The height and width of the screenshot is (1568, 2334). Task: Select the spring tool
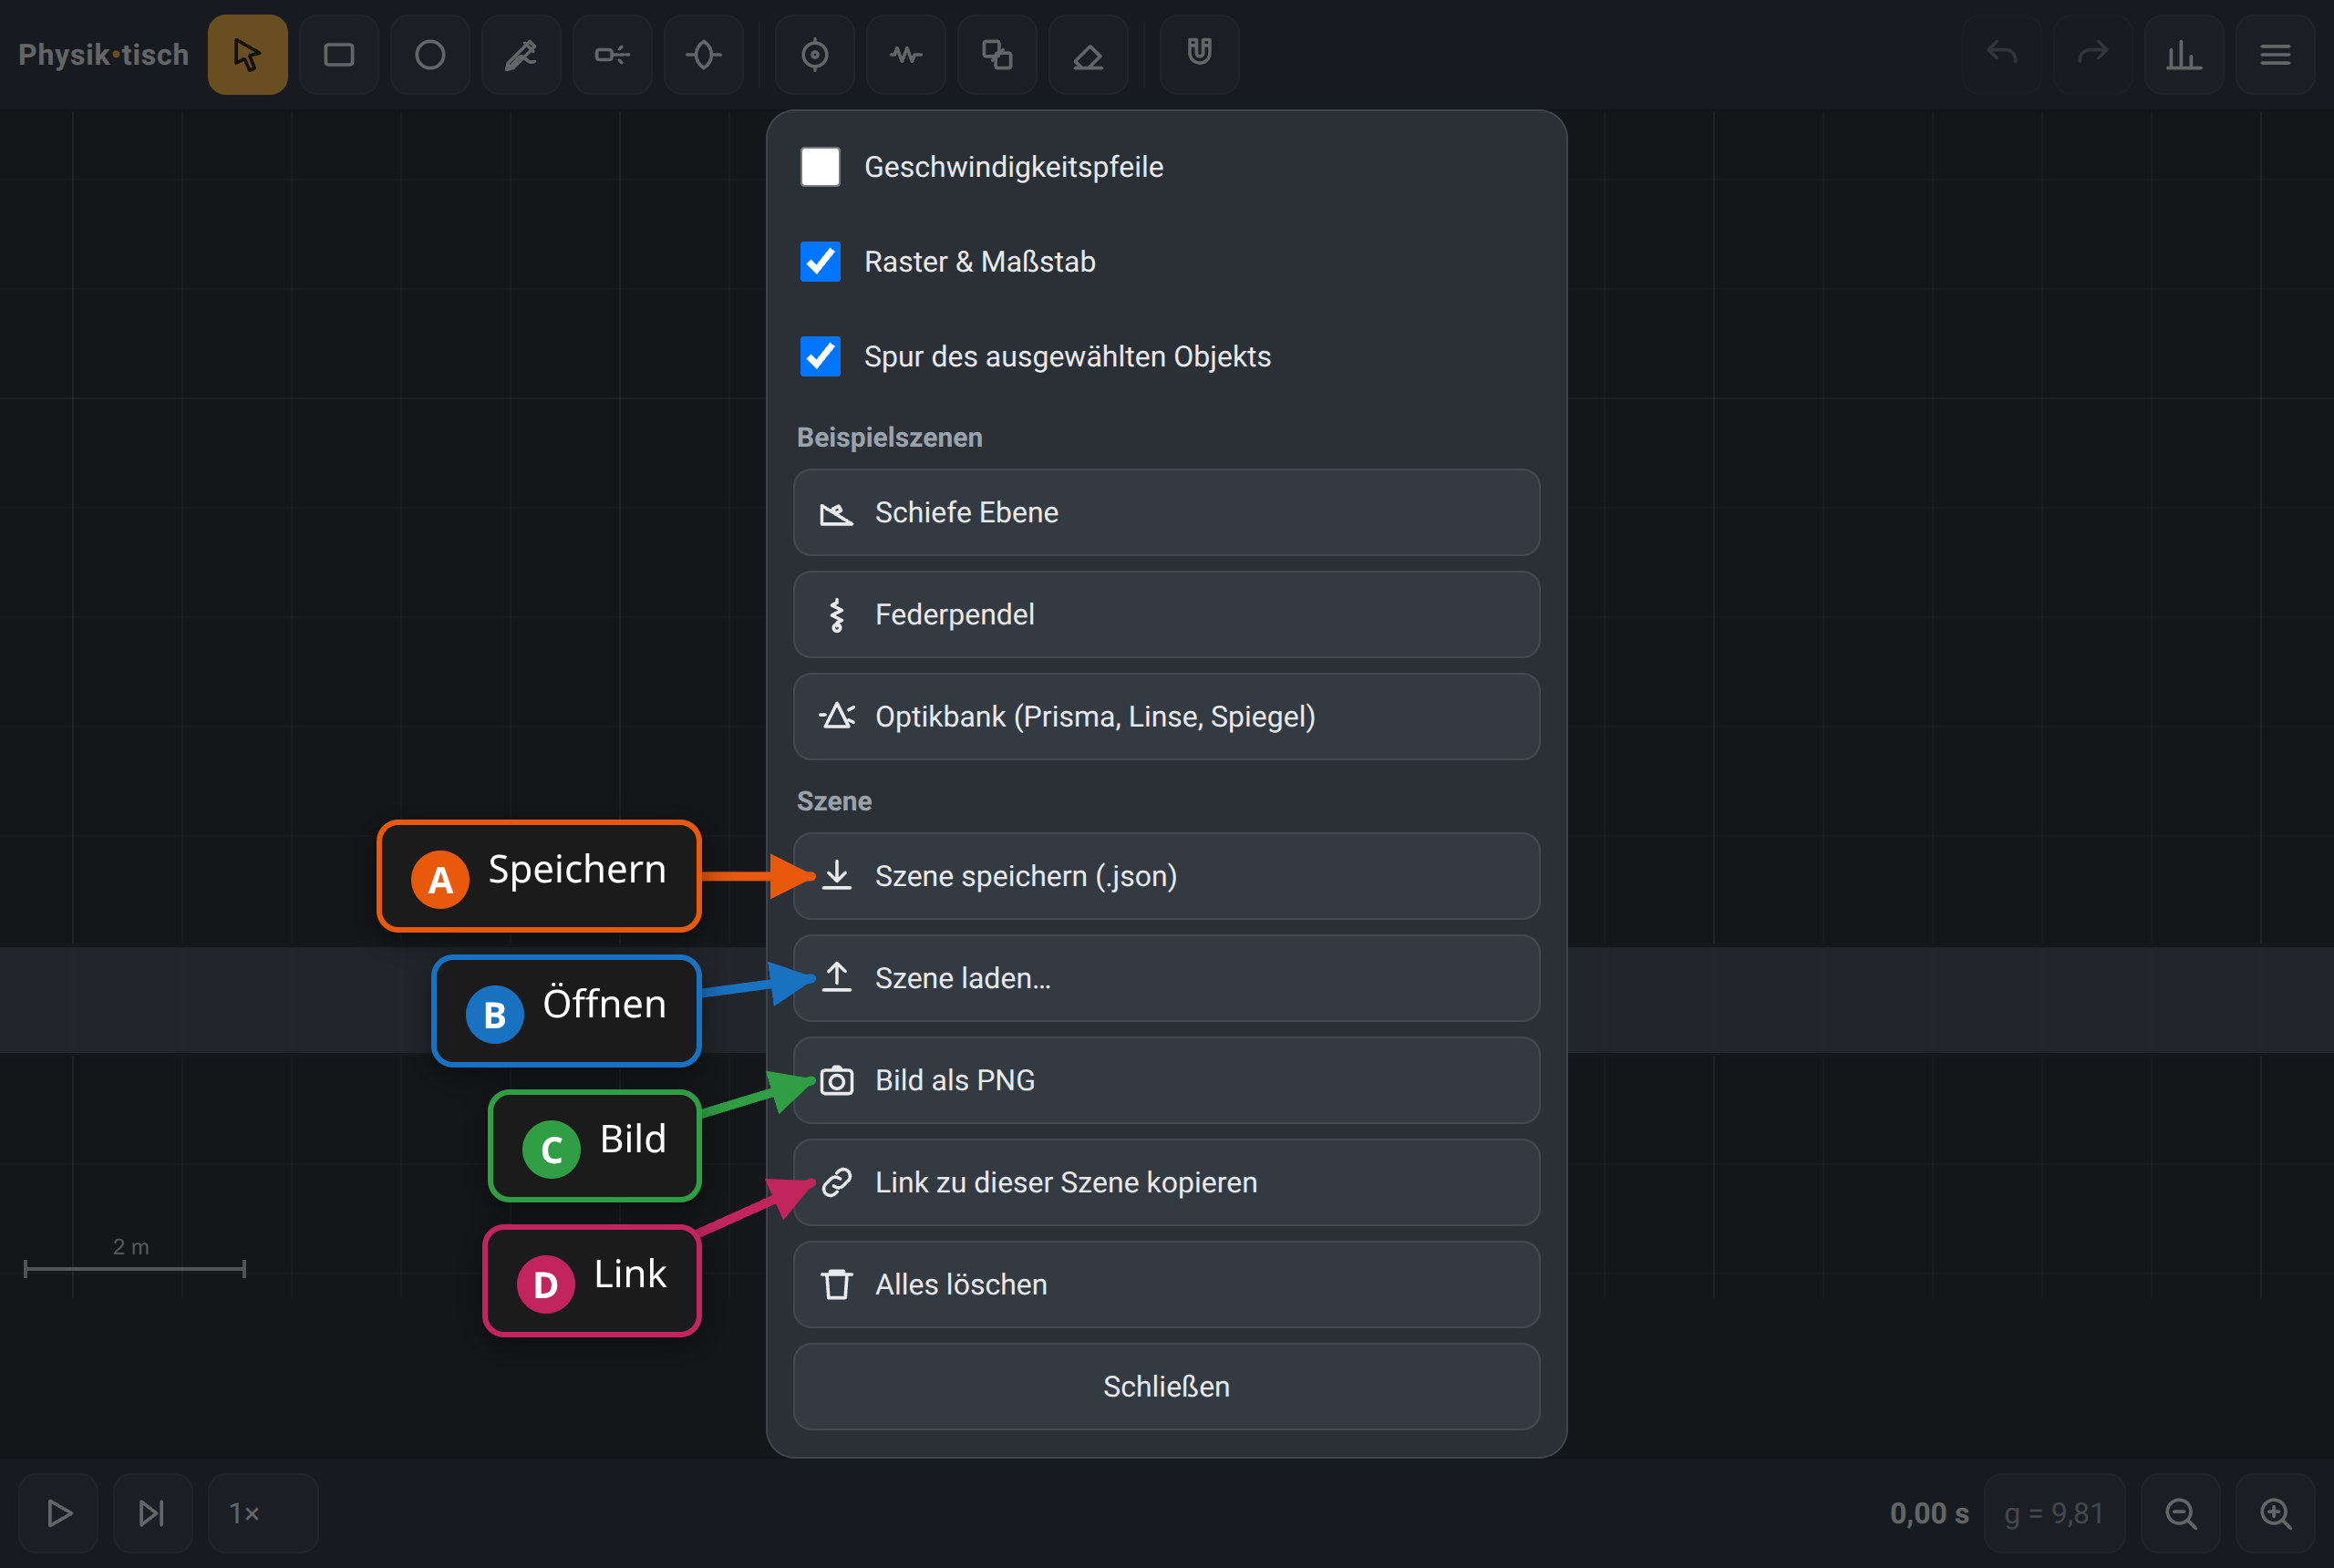point(906,55)
